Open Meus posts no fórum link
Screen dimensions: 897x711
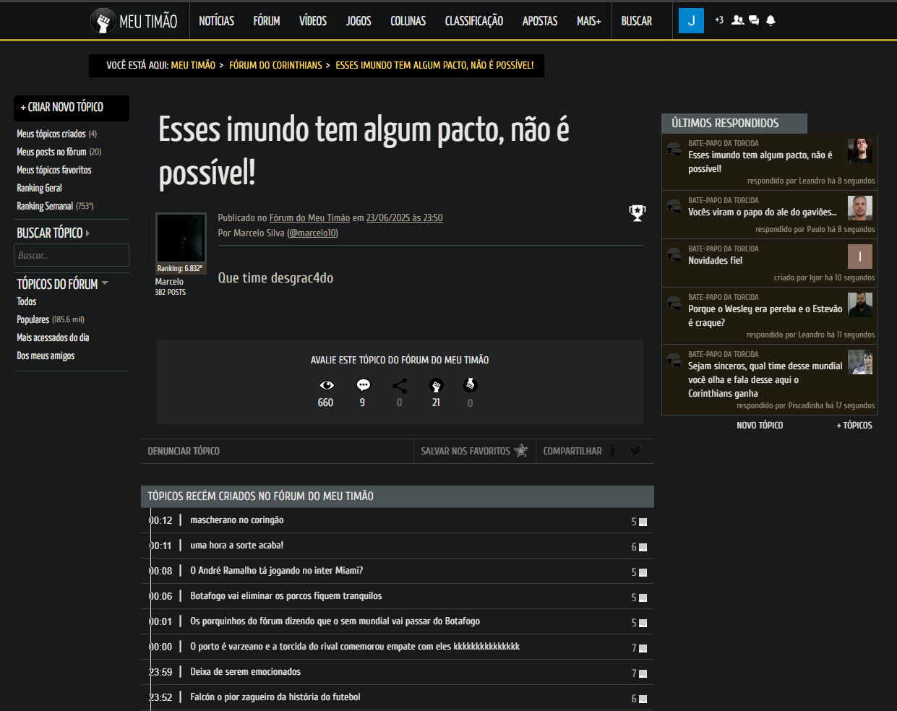coord(51,152)
